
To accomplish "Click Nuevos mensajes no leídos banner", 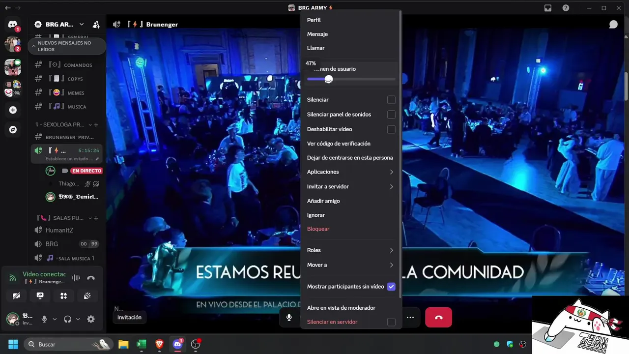I will coord(67,46).
